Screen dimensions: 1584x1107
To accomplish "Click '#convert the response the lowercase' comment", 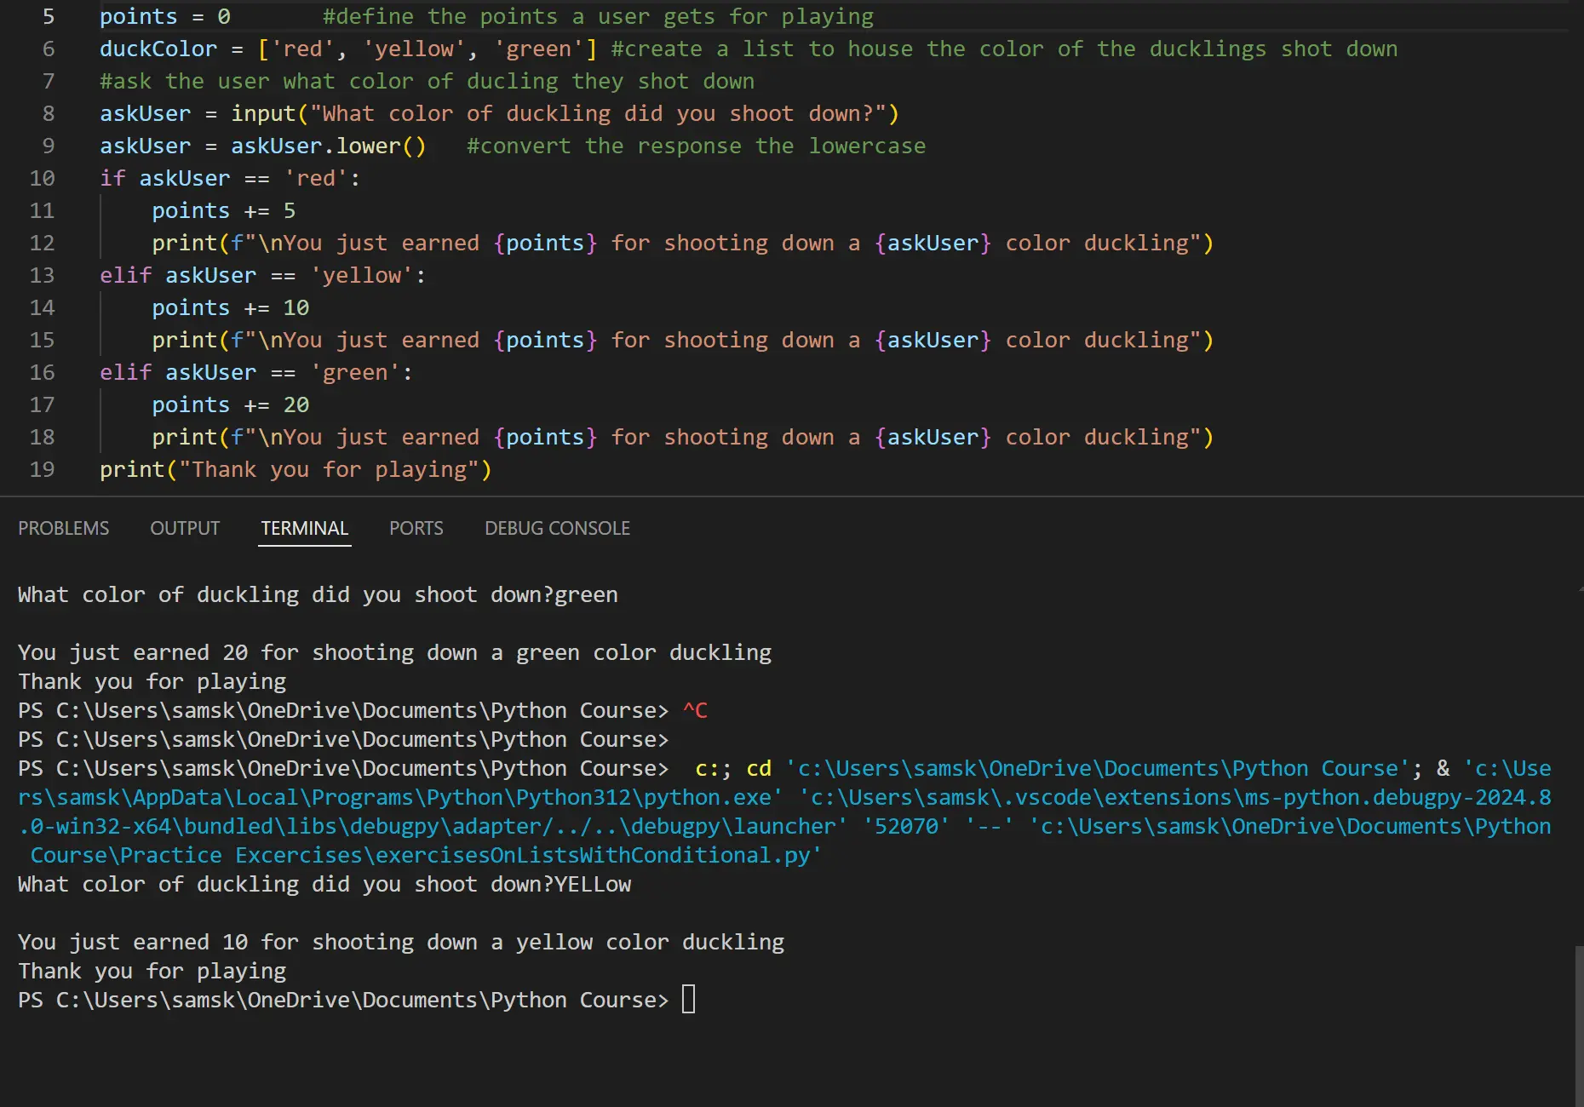I will (696, 146).
